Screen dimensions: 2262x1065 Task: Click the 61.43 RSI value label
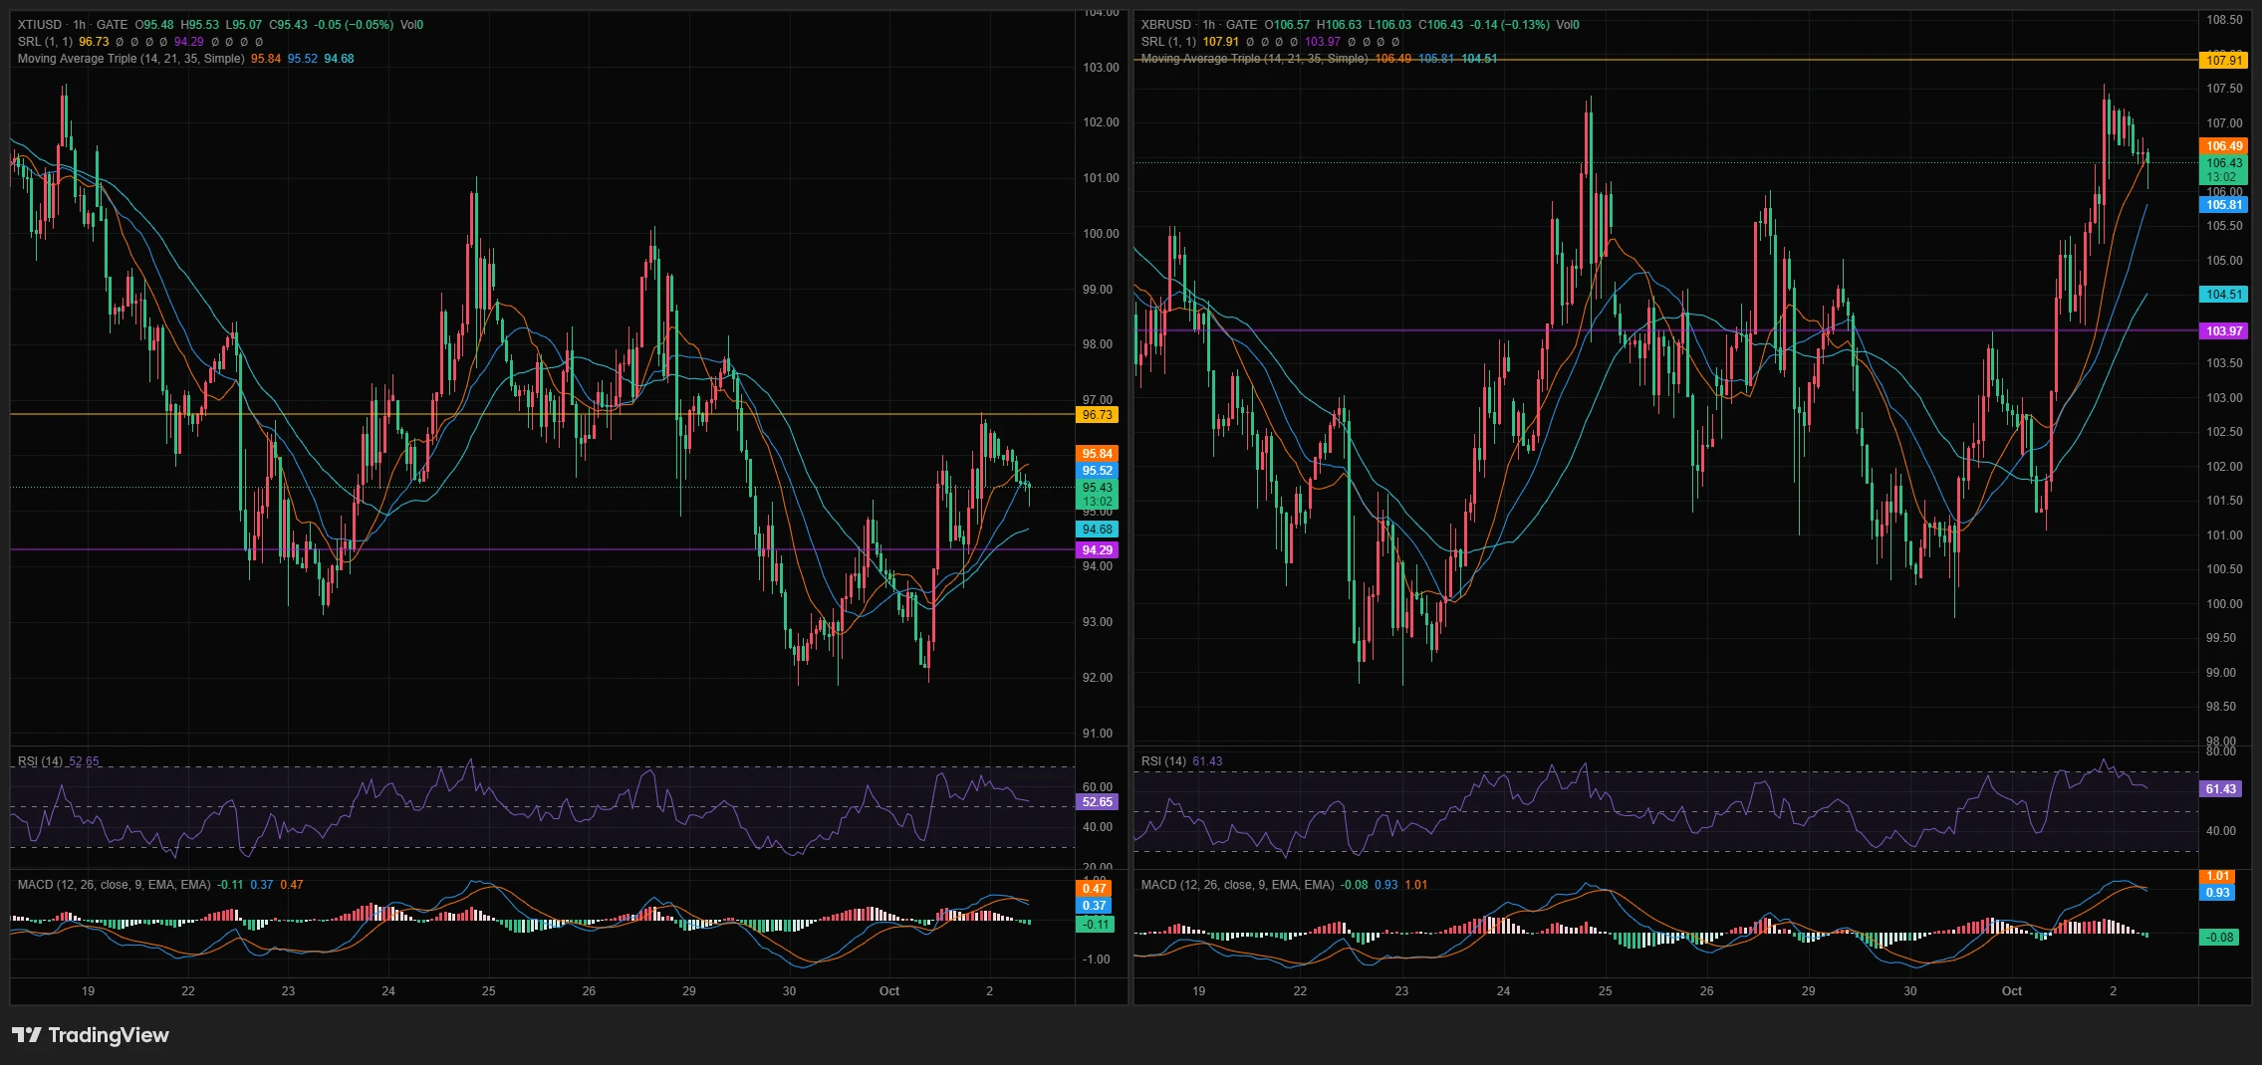tap(2221, 789)
